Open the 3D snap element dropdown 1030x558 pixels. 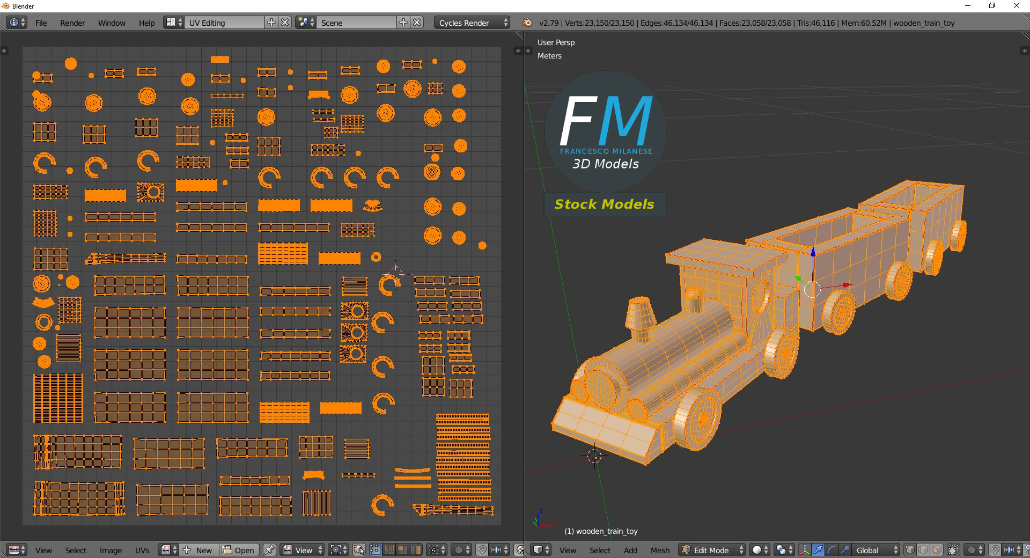1012,550
